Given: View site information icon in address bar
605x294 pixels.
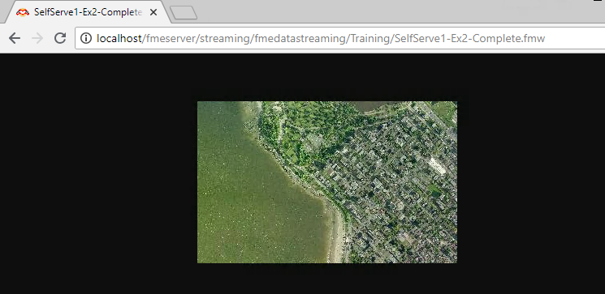Looking at the screenshot, I should 86,38.
